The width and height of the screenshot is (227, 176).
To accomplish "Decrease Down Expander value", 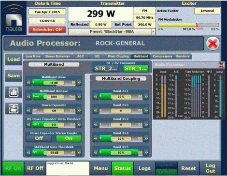I will [x=28, y=111].
